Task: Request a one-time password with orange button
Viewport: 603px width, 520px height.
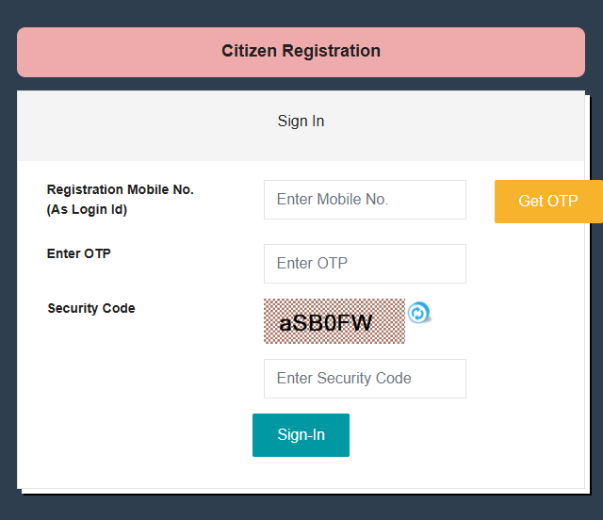Action: click(x=547, y=202)
